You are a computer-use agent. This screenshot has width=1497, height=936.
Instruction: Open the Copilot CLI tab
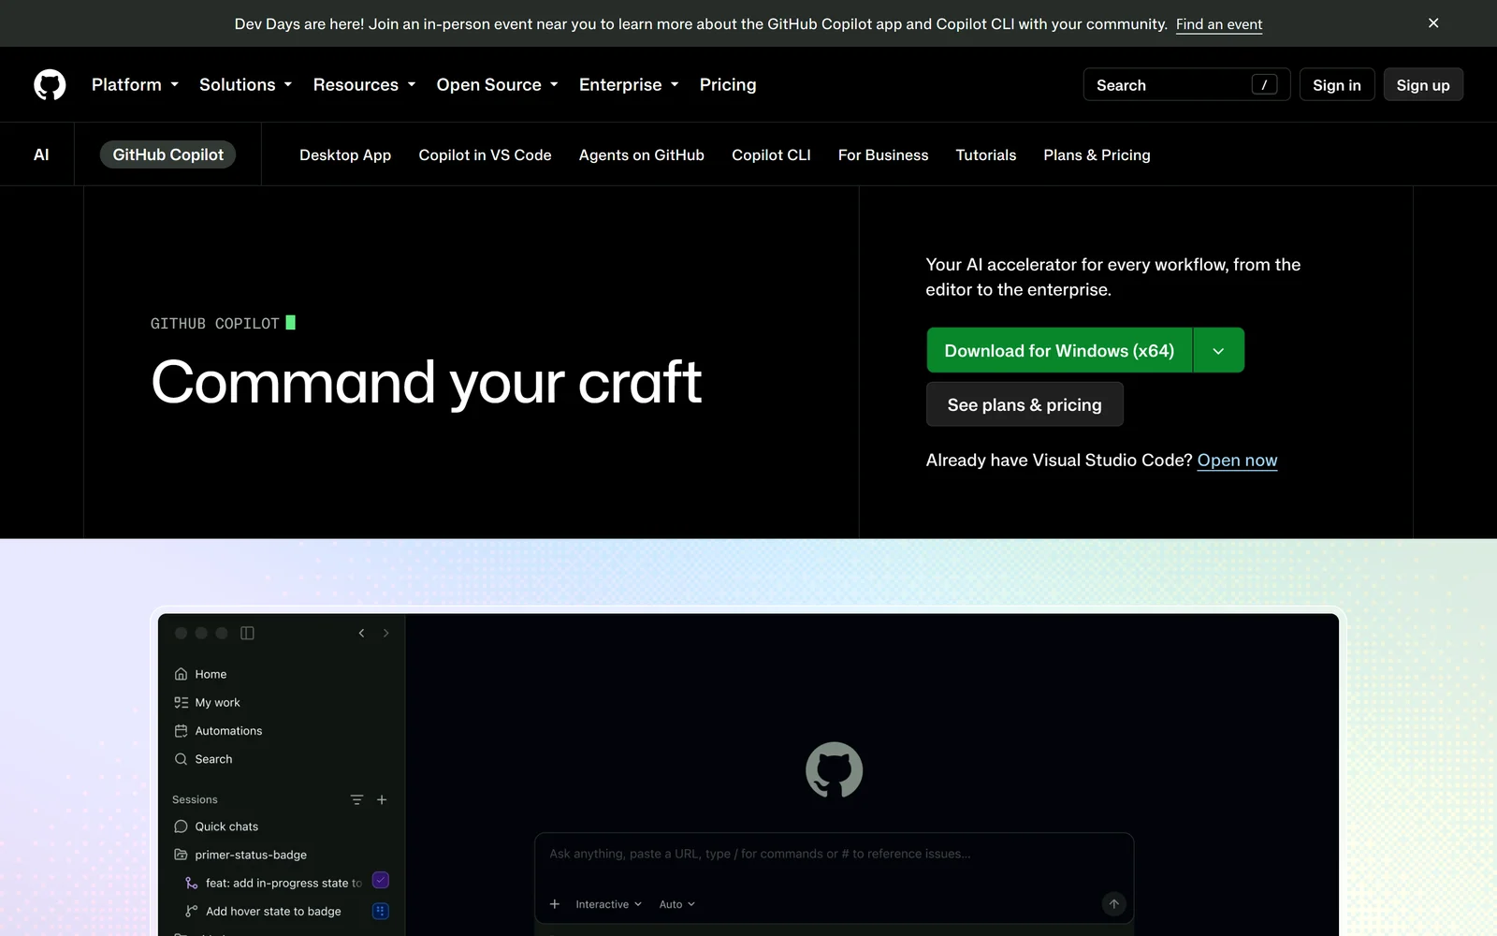[x=771, y=154]
